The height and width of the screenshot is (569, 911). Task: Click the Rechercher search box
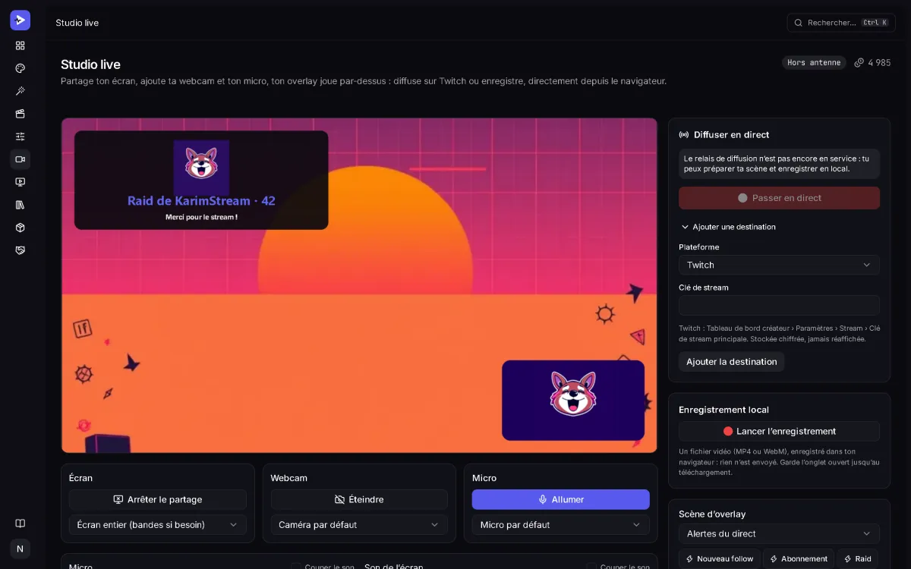tap(841, 23)
